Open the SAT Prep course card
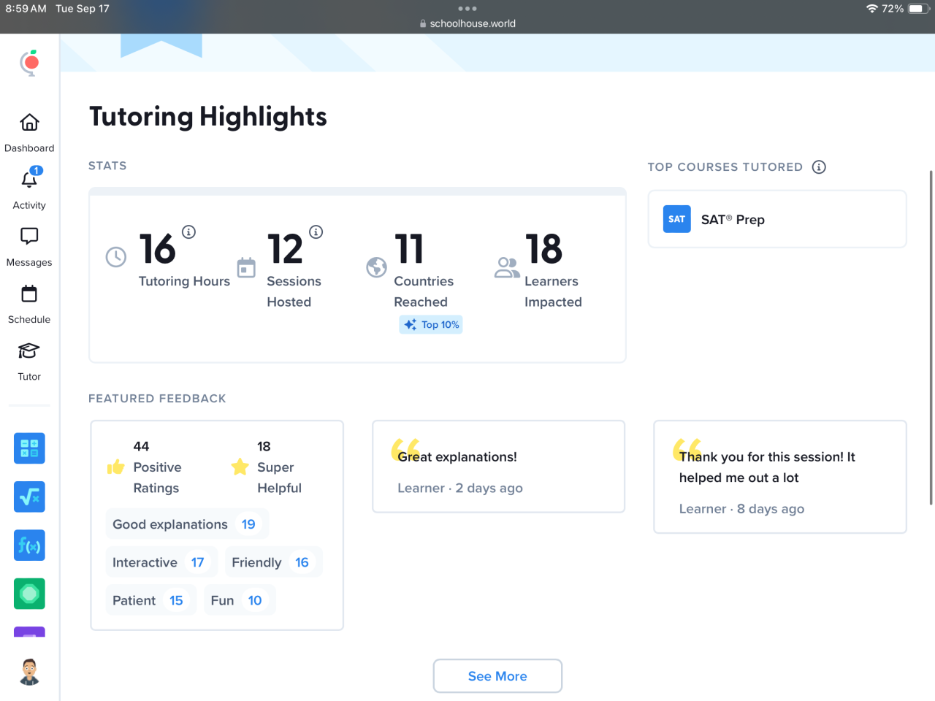 [x=777, y=220]
